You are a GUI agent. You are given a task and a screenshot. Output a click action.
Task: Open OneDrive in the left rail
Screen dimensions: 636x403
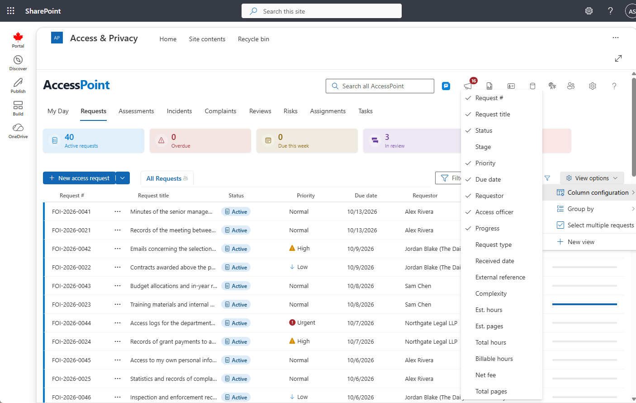pyautogui.click(x=18, y=131)
